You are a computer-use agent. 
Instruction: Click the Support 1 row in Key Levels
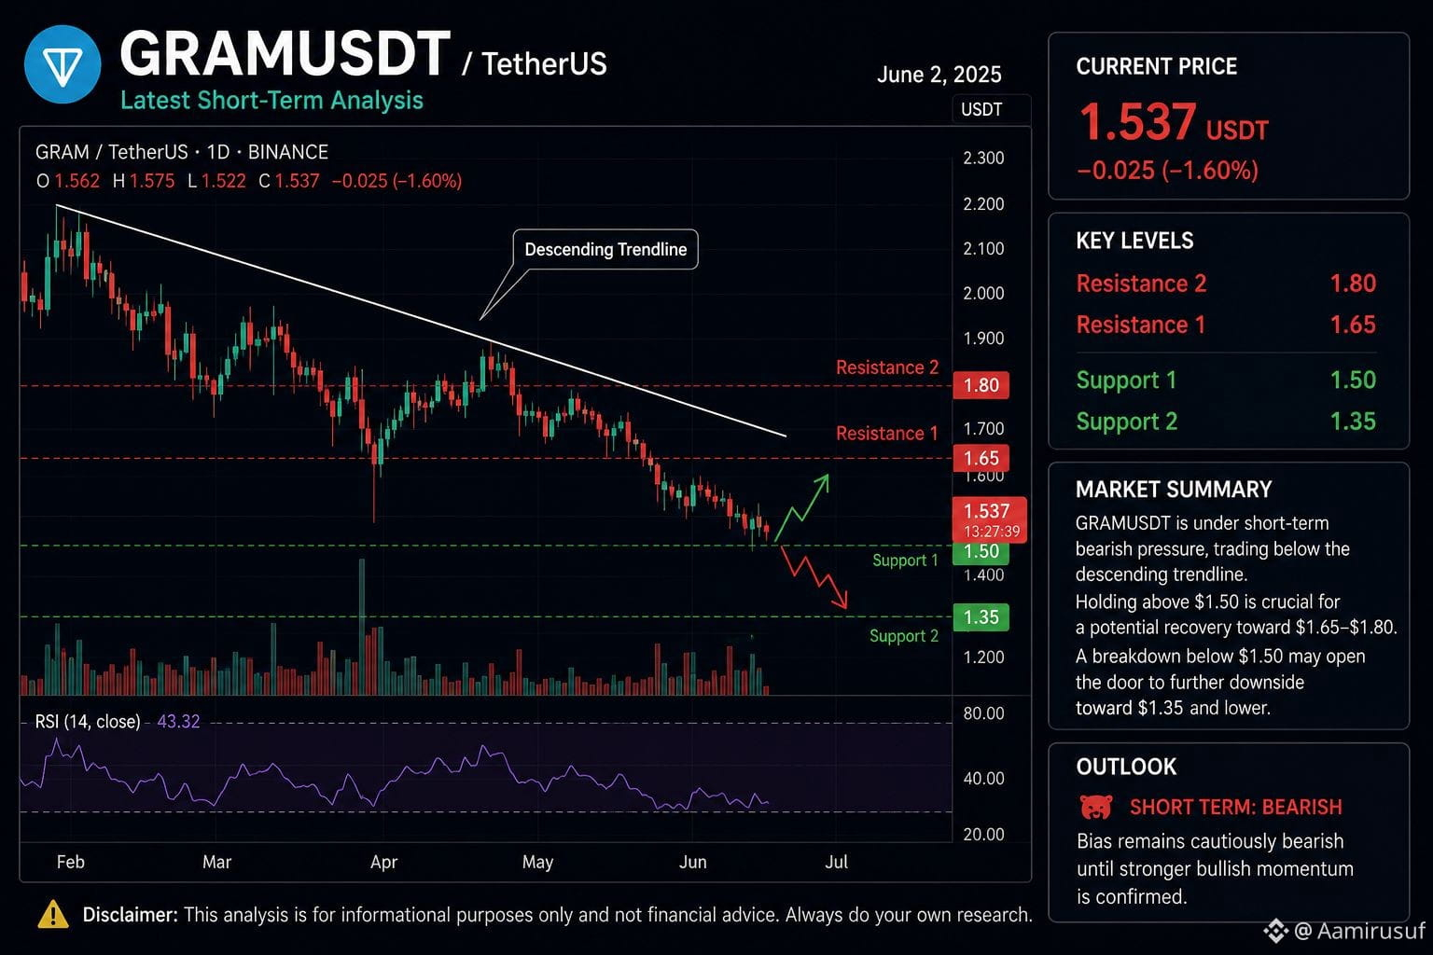click(x=1226, y=381)
